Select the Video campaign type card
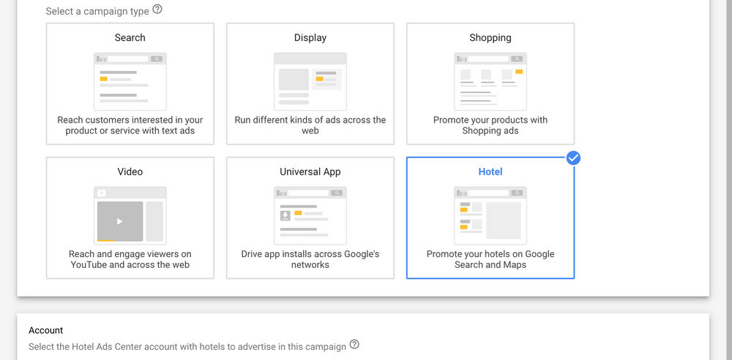Screen dimensions: 732x360 tap(130, 218)
